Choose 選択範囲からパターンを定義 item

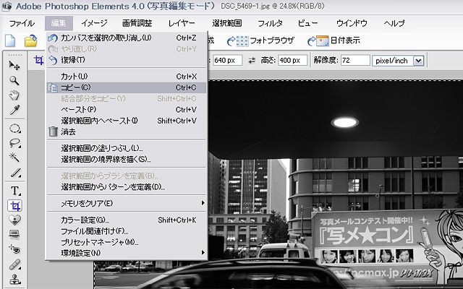click(x=127, y=187)
